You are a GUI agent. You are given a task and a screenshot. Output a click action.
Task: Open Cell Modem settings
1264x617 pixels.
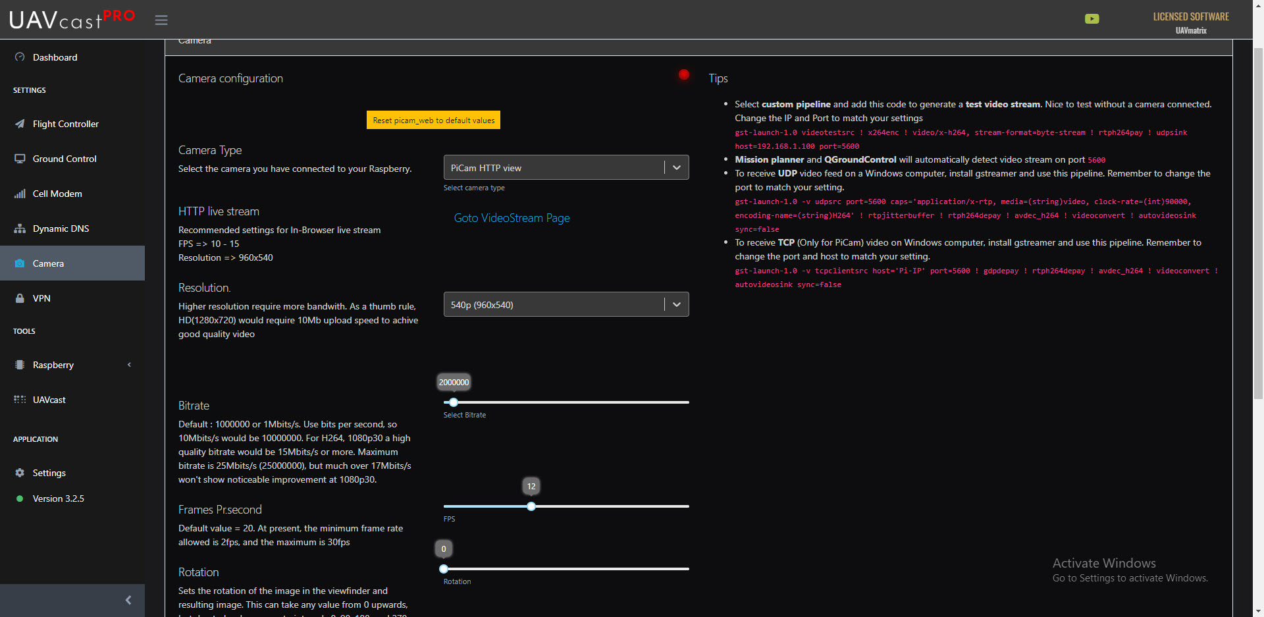(72, 194)
